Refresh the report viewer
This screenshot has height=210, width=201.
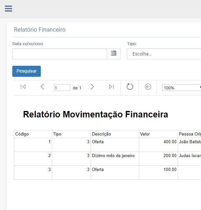click(x=130, y=87)
